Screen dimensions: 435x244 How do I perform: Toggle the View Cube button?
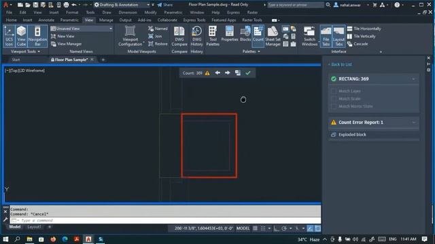coord(21,36)
